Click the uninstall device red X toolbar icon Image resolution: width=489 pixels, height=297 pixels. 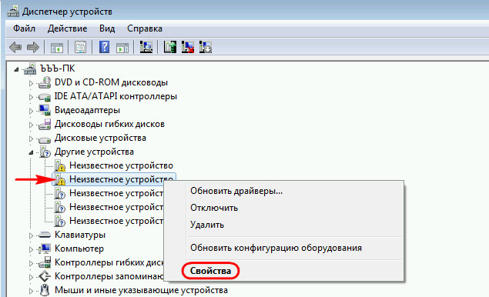(188, 47)
